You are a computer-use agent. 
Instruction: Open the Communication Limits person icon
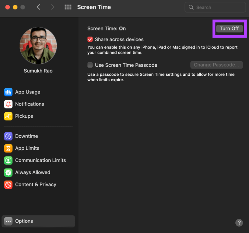tap(8, 161)
